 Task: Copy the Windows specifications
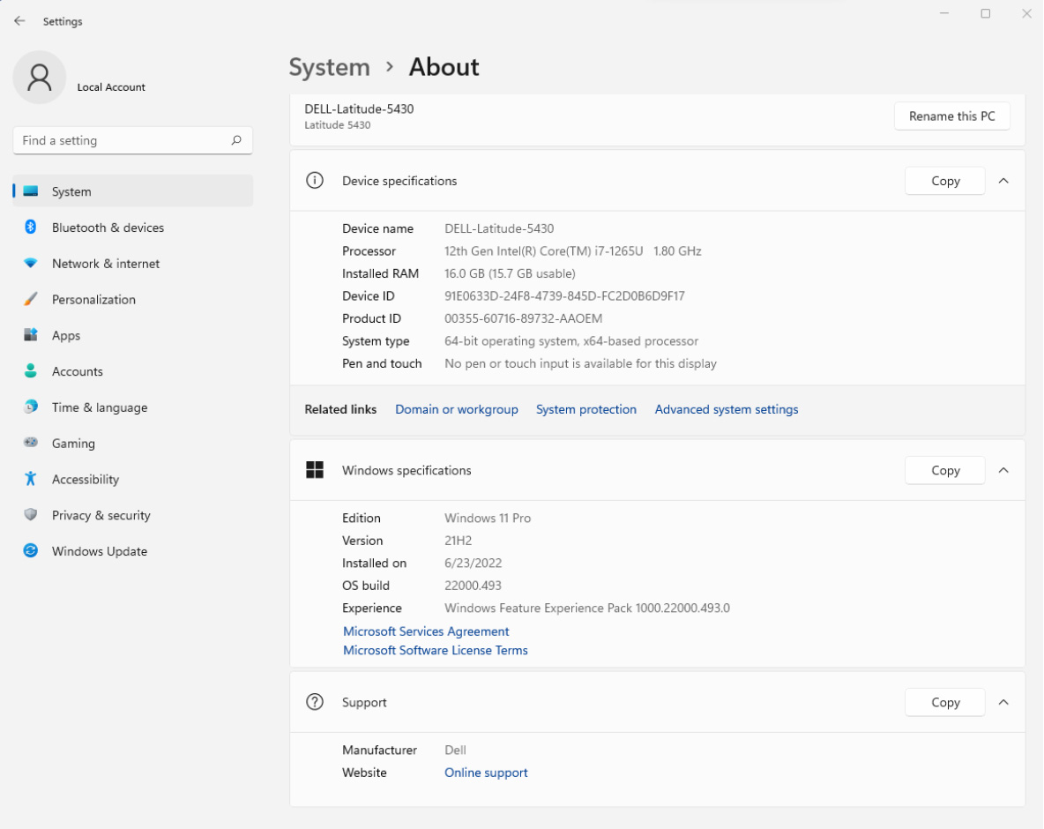(x=944, y=471)
